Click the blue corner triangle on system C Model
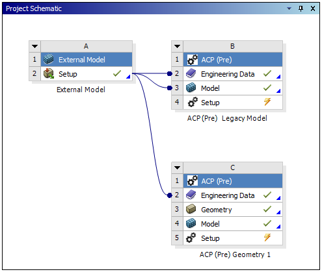This screenshot has width=322, height=272. point(278,227)
